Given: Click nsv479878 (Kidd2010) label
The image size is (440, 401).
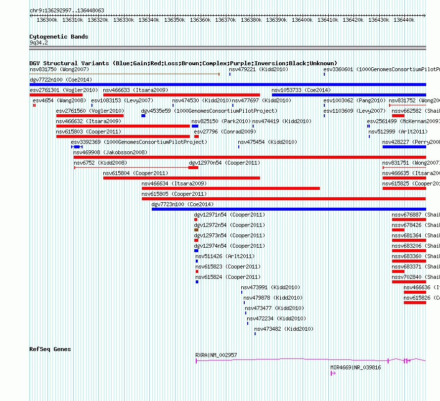Looking at the screenshot, I should tap(273, 298).
